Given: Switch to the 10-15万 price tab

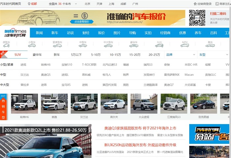Looking at the screenshot, I should (x=115, y=55).
